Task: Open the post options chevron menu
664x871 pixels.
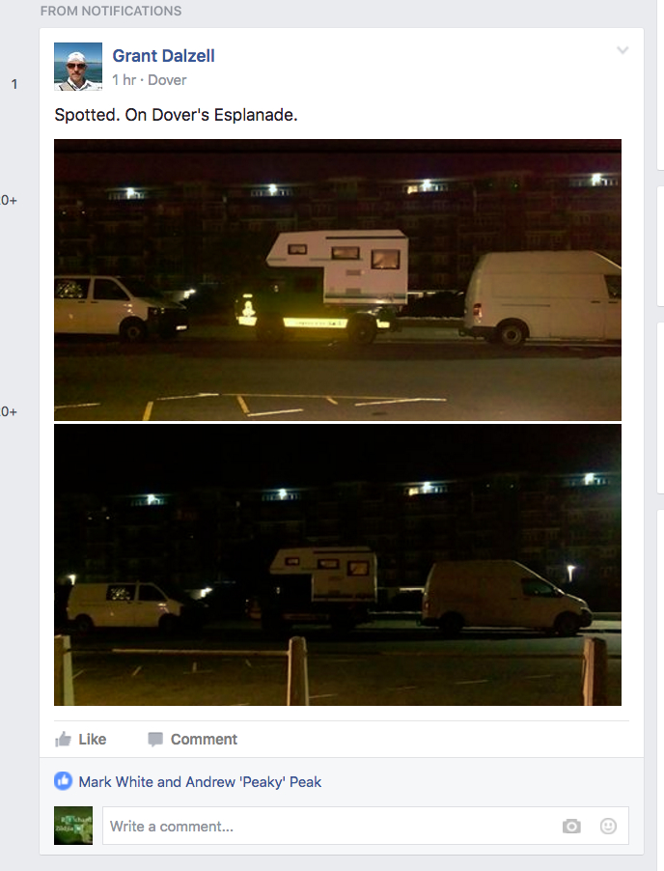Action: click(622, 50)
